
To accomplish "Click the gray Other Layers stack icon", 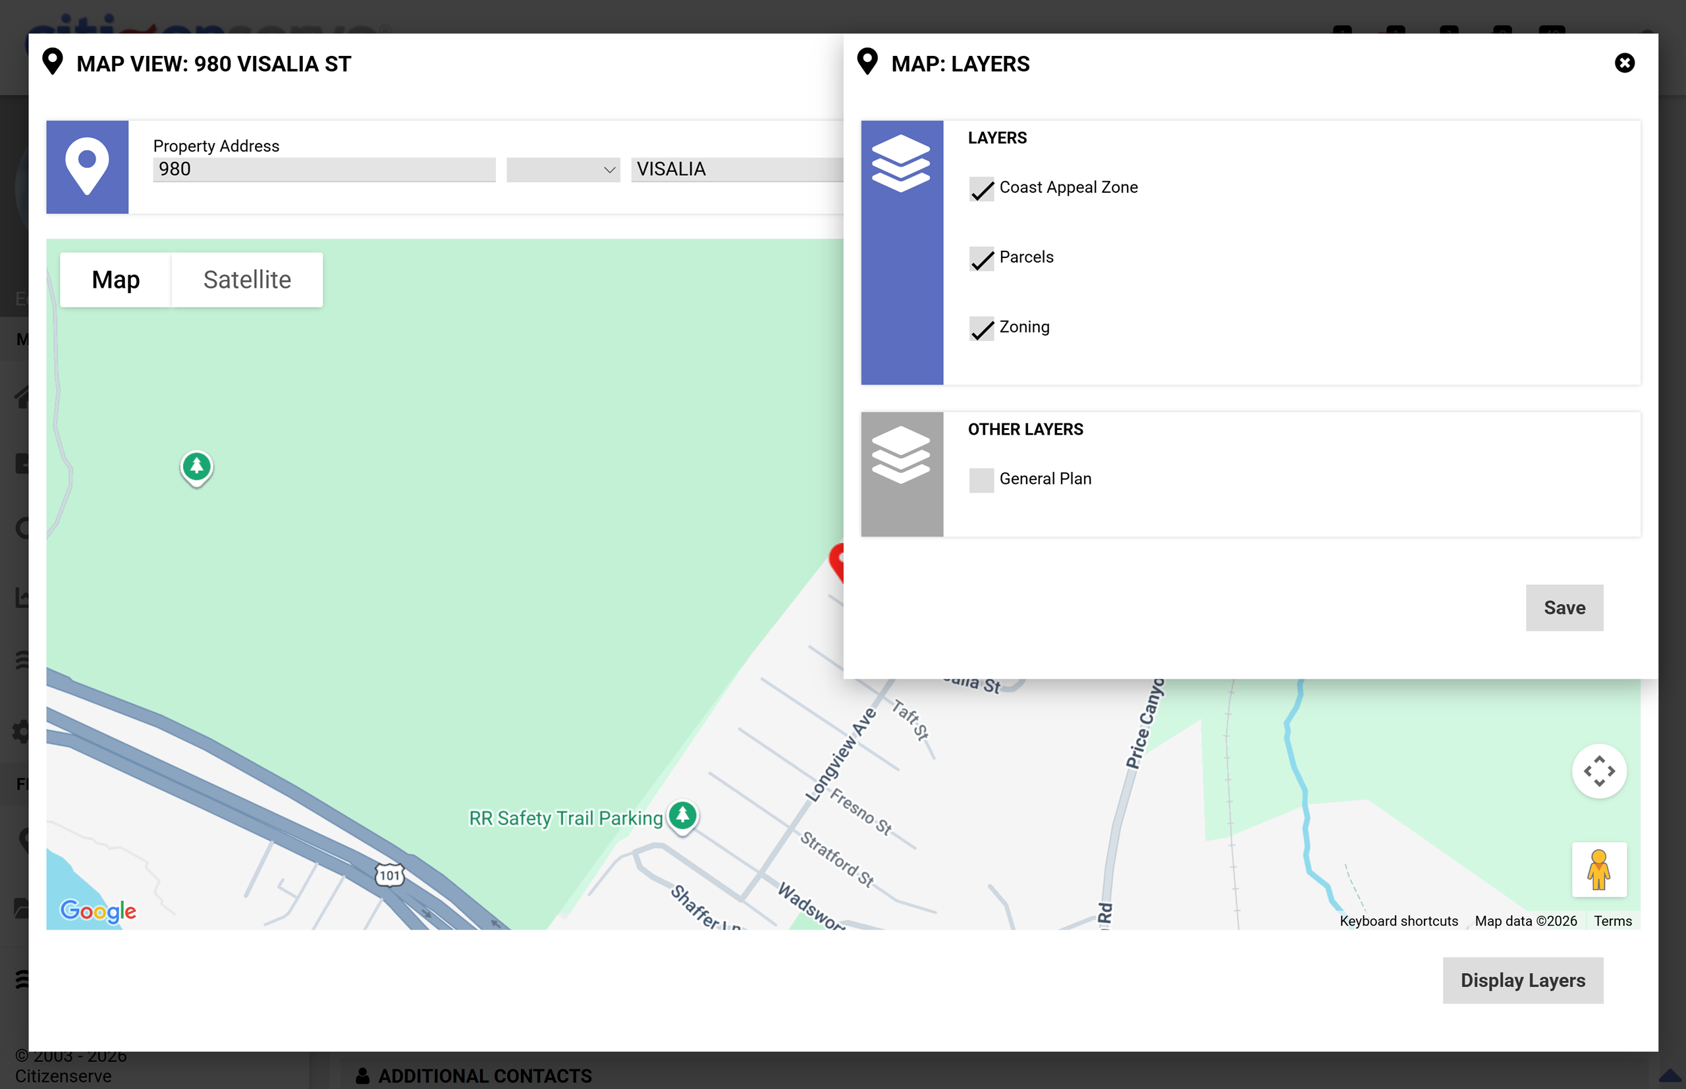I will point(901,455).
